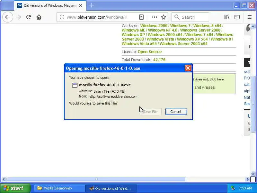Click the vertical scrollbar up arrow

(253, 26)
